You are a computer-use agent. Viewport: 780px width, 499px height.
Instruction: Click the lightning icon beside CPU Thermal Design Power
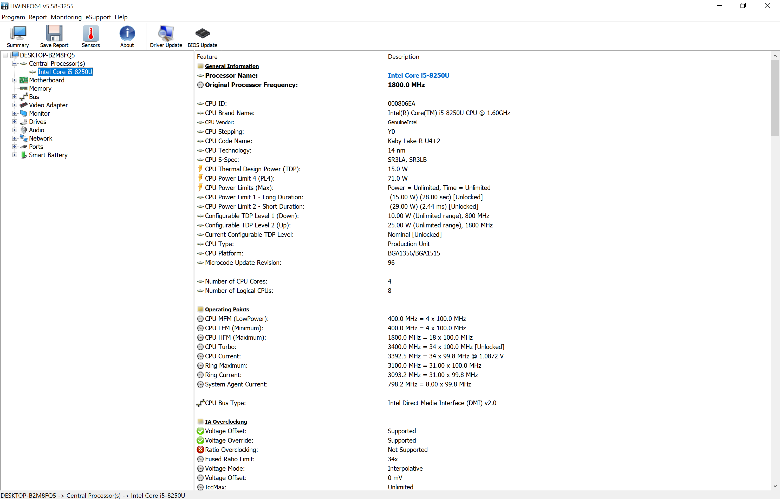pyautogui.click(x=200, y=169)
